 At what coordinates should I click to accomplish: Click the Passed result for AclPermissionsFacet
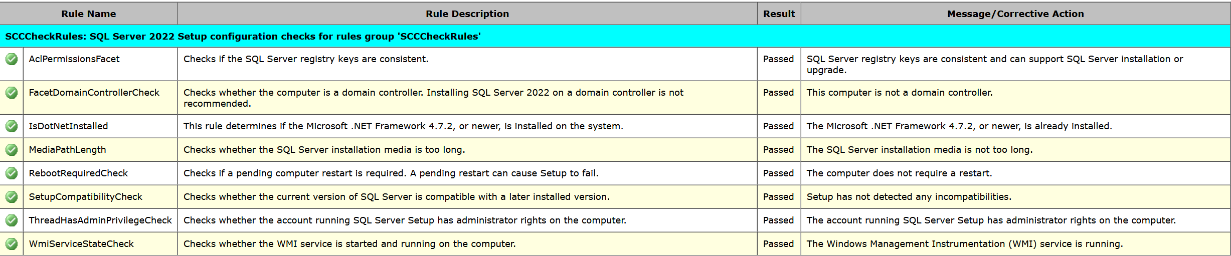(779, 59)
